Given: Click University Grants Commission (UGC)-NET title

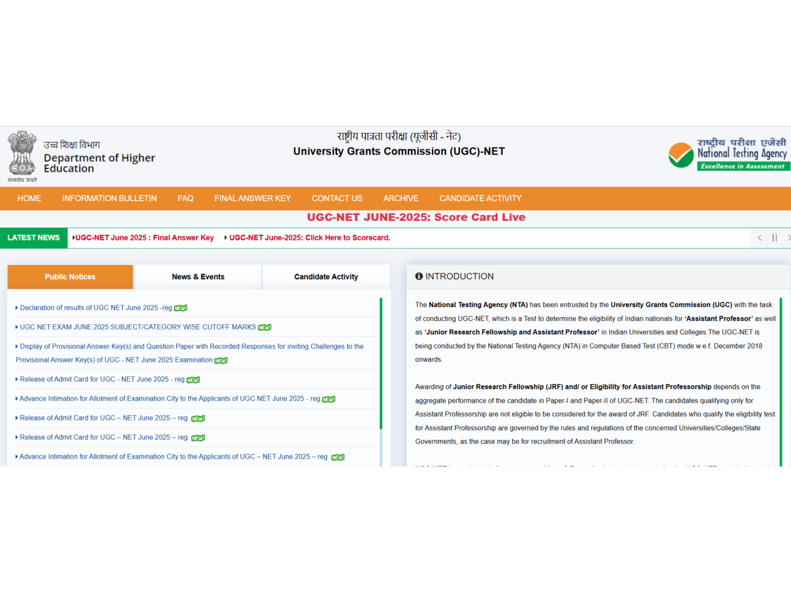Looking at the screenshot, I should 399,152.
